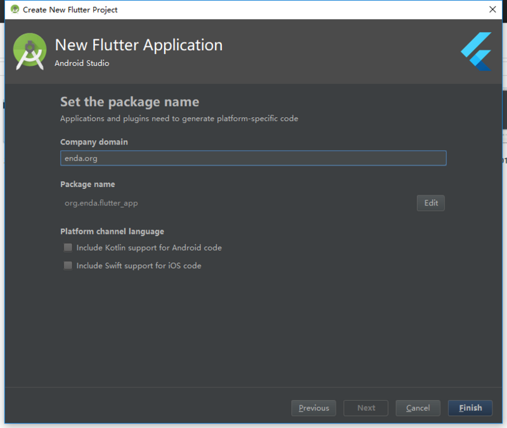Click the Flutter logo in header
507x428 pixels.
[477, 51]
